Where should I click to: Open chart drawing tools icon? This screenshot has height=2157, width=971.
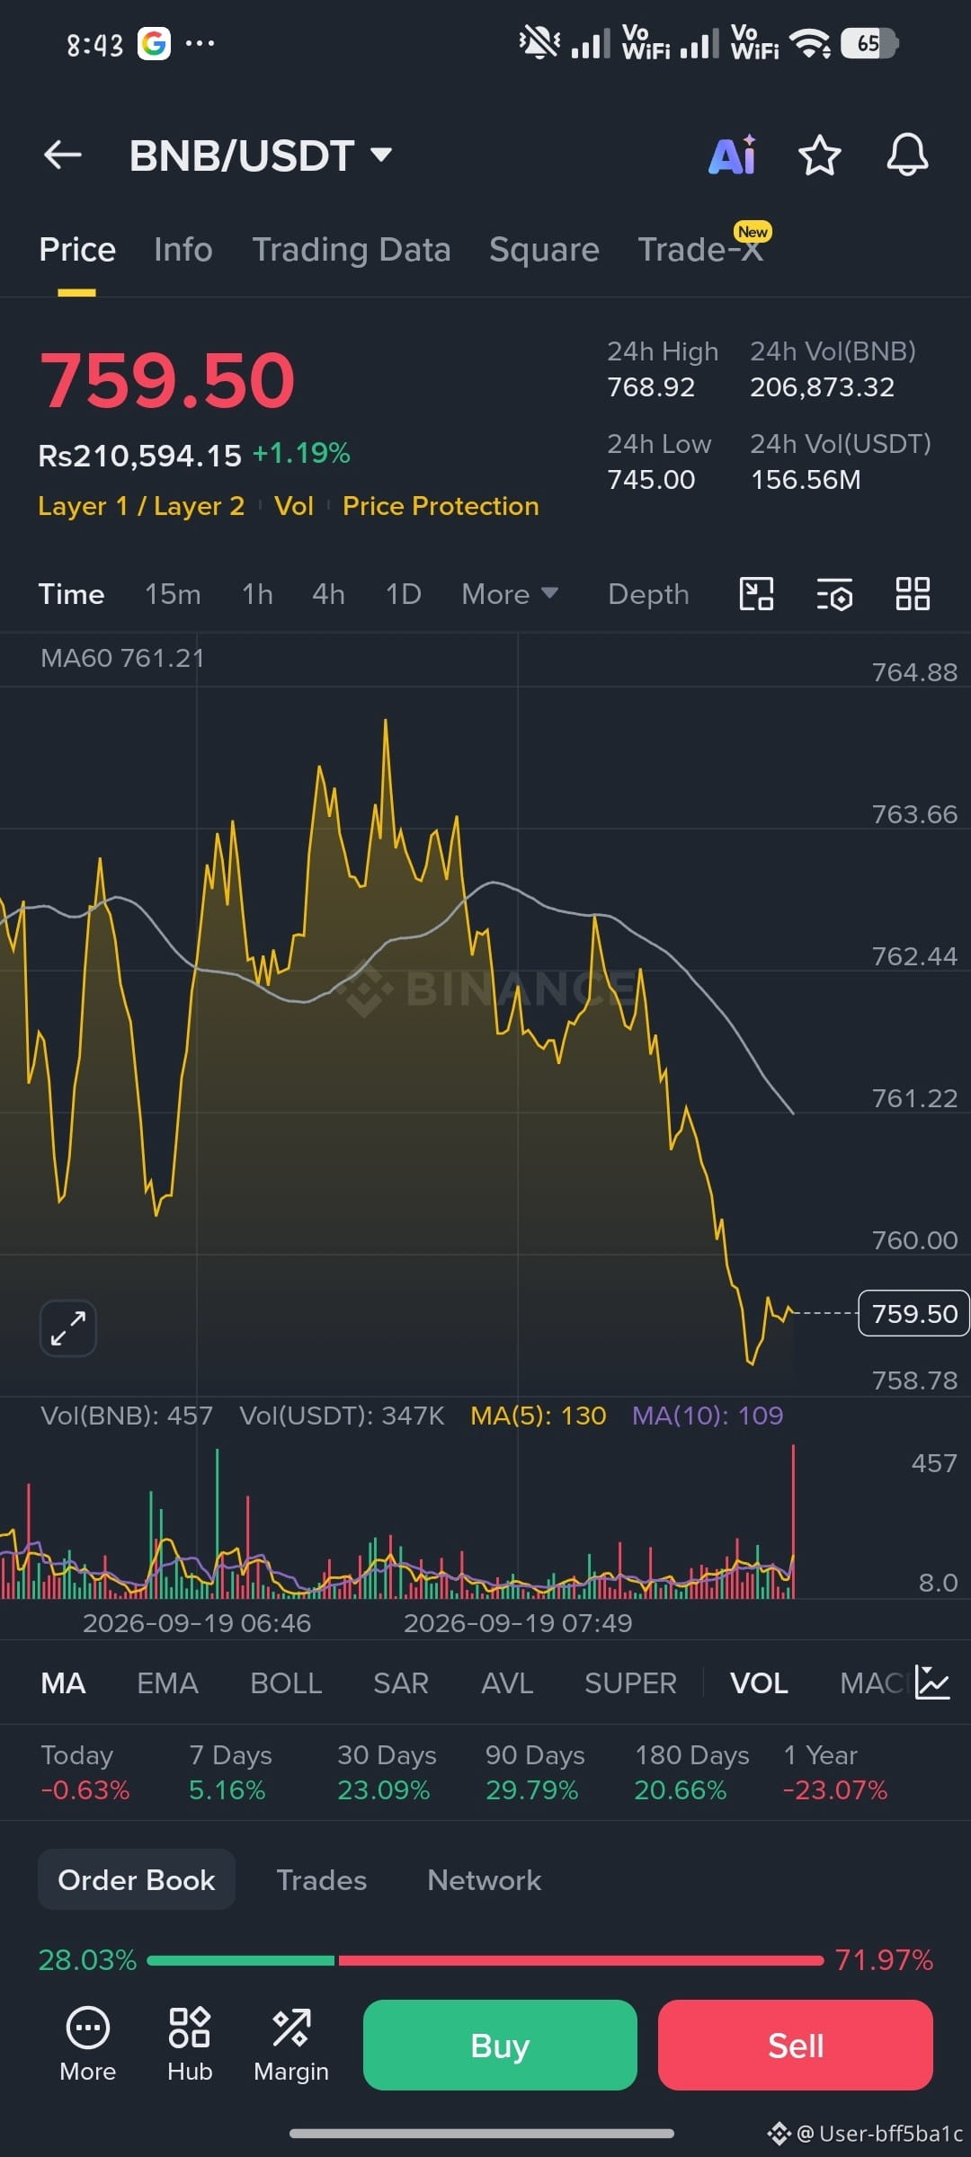[x=756, y=594]
